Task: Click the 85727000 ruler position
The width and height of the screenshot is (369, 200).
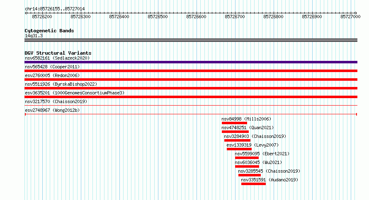Action: click(351, 17)
